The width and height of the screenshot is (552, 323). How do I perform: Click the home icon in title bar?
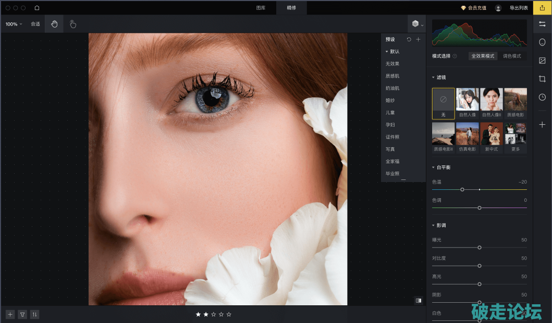(x=37, y=8)
